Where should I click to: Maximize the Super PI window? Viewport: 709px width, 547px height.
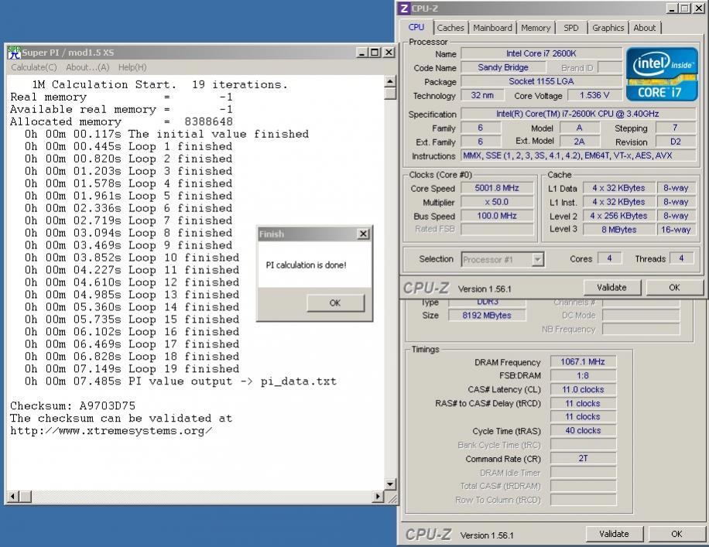pyautogui.click(x=375, y=53)
